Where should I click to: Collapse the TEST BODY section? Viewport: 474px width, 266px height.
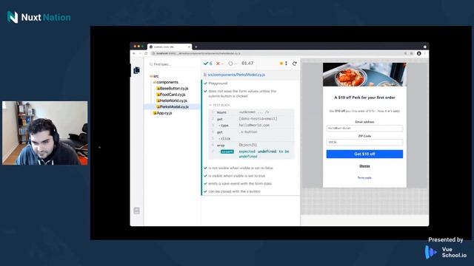pyautogui.click(x=219, y=105)
